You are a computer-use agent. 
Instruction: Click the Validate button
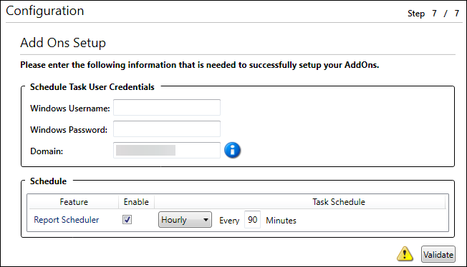point(438,255)
